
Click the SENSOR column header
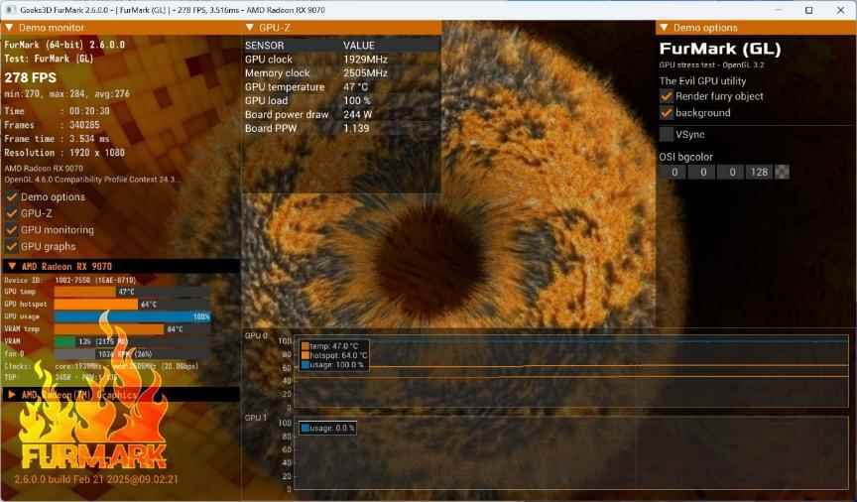[265, 46]
